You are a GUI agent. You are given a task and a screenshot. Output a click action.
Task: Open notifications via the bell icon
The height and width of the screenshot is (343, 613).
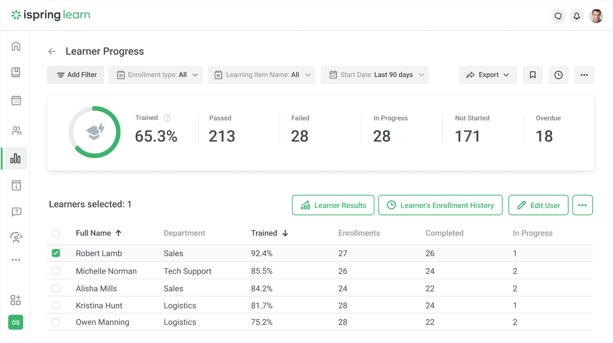[576, 16]
